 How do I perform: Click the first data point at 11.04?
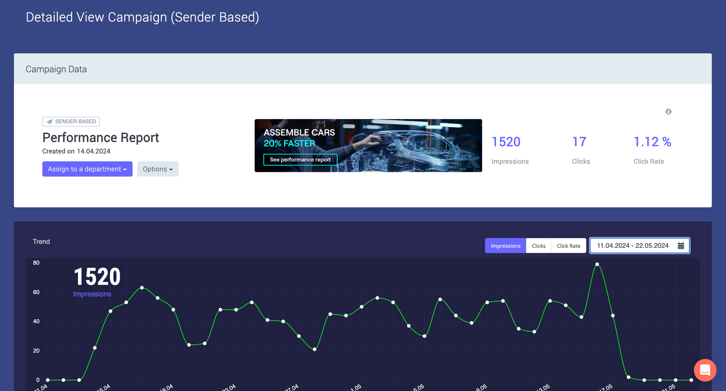(48, 380)
